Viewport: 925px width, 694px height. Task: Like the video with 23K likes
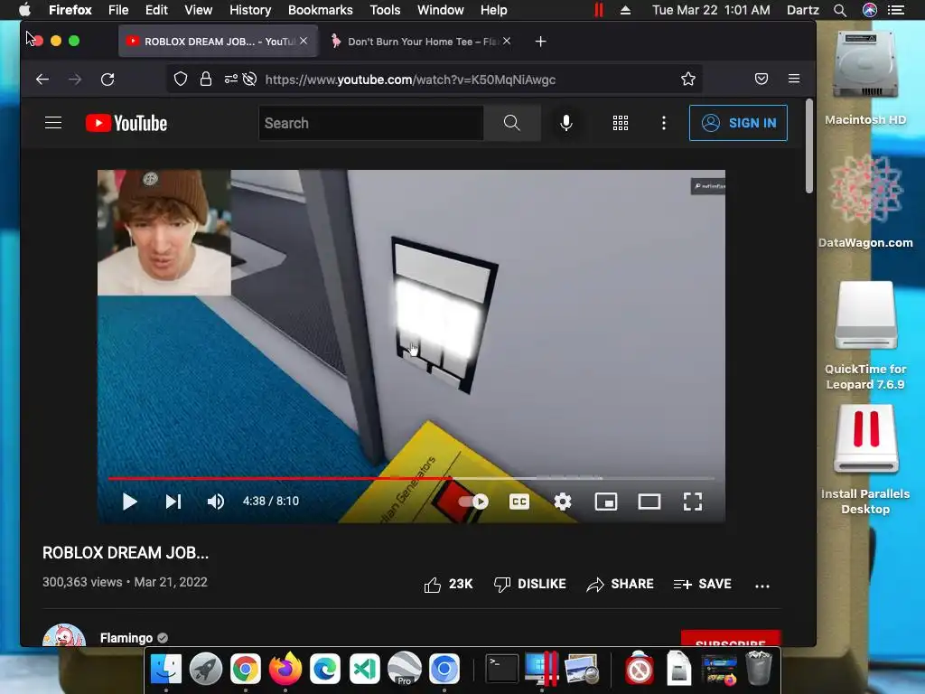(x=448, y=585)
